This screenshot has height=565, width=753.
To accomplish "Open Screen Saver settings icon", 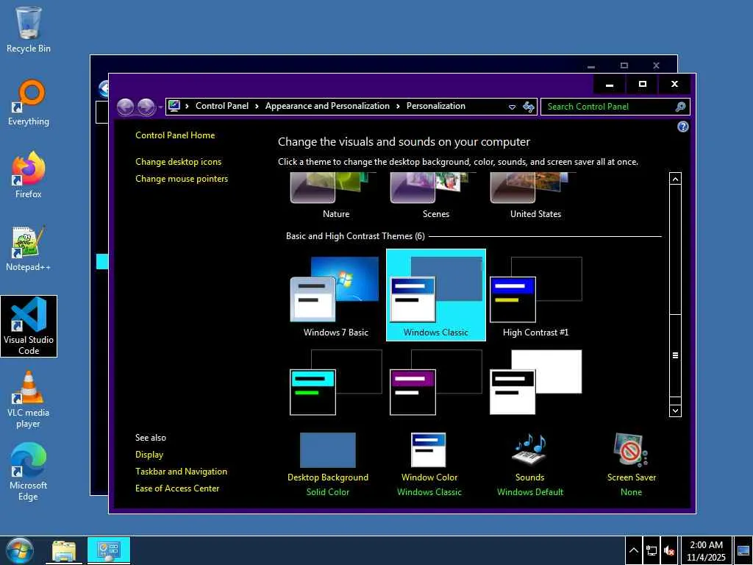I will pyautogui.click(x=630, y=450).
